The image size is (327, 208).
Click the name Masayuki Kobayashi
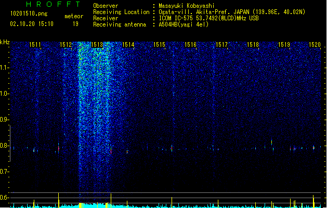point(187,6)
